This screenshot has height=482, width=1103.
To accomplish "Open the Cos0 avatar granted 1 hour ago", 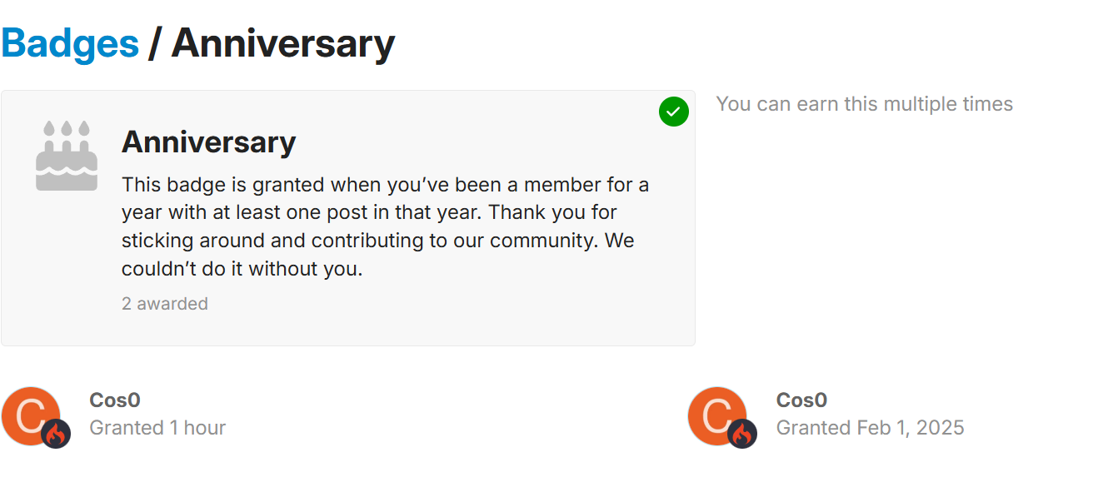I will tap(31, 415).
